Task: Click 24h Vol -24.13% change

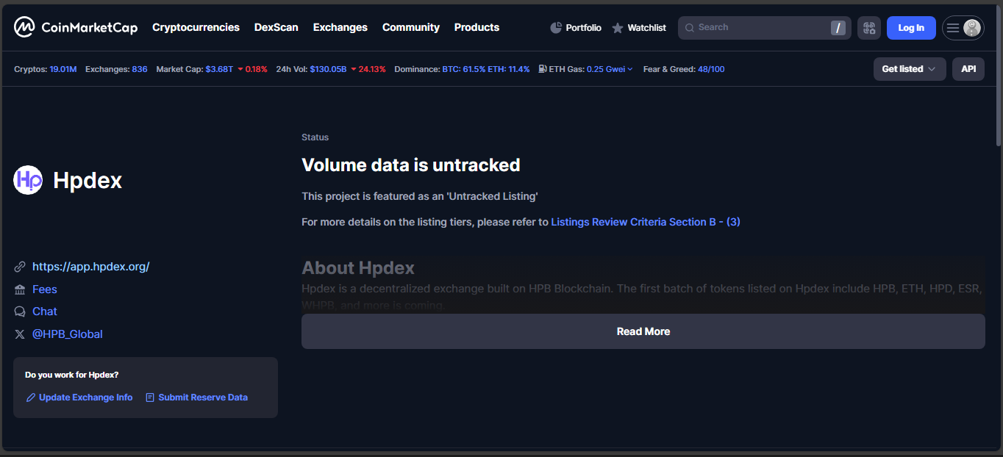Action: (x=368, y=69)
